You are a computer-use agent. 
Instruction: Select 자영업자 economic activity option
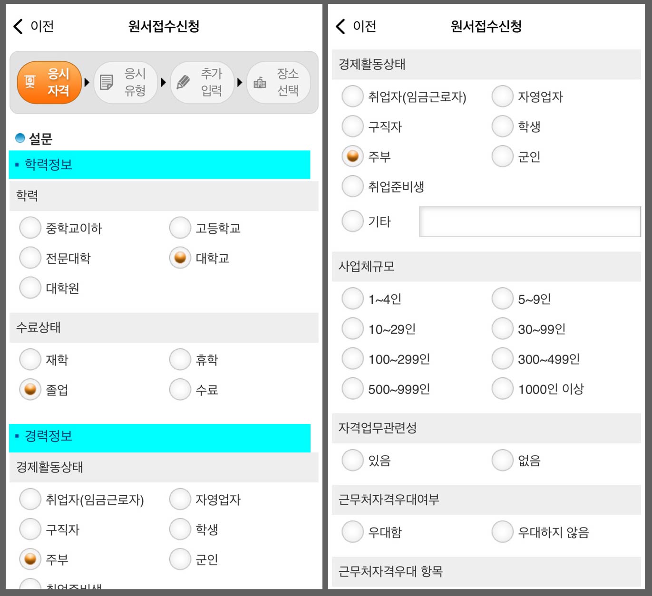coord(502,96)
